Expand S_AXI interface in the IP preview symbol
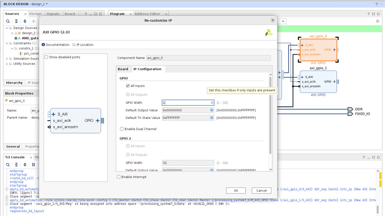Viewport: 385px width, 216px height. [54, 114]
